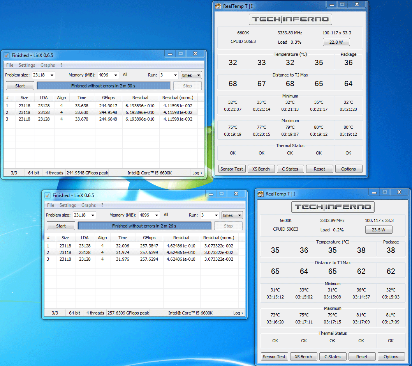Image resolution: width=412 pixels, height=366 pixels.
Task: Click Start in the upper LinX window
Action: [x=20, y=86]
